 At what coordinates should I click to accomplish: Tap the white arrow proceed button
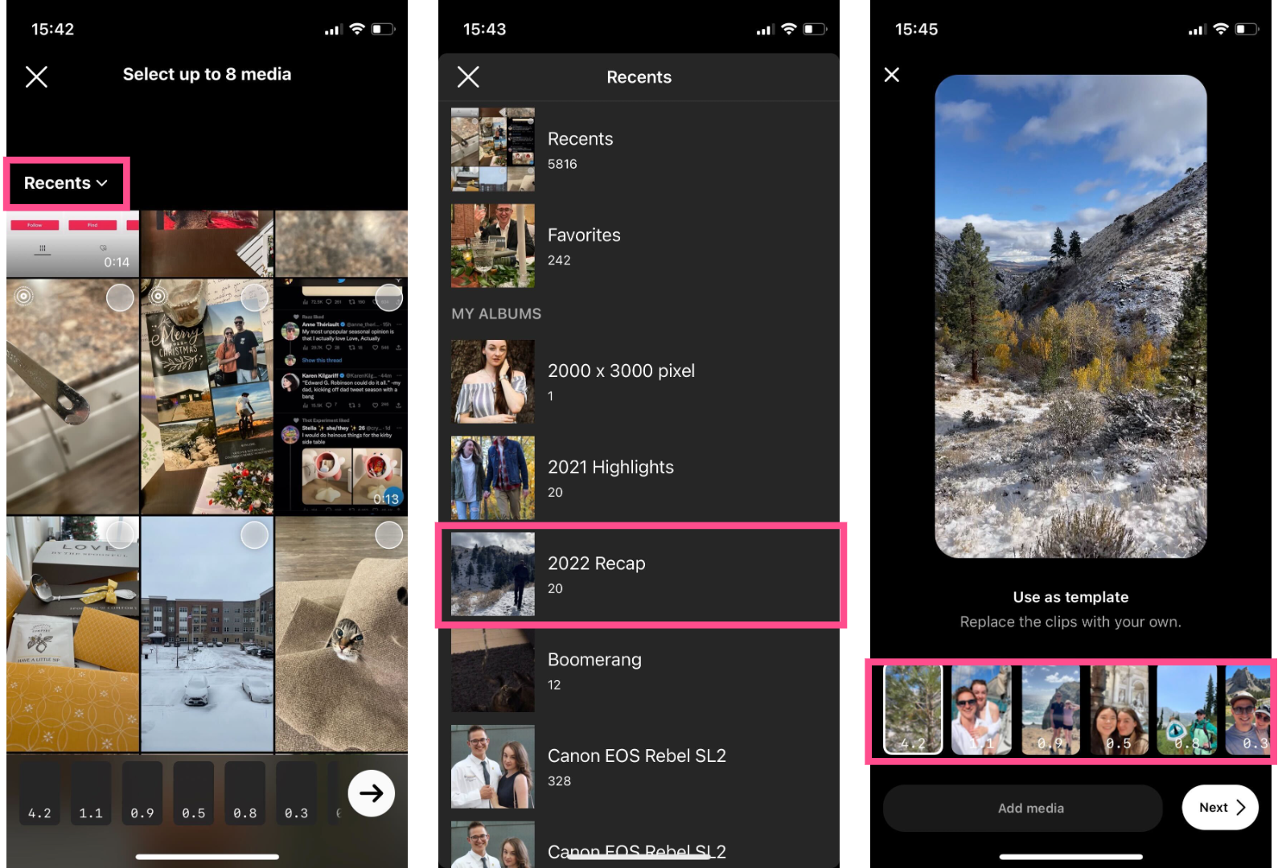[371, 793]
